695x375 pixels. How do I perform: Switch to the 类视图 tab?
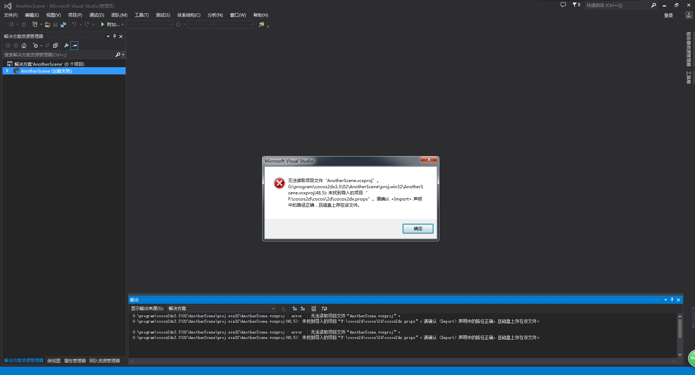pos(54,361)
